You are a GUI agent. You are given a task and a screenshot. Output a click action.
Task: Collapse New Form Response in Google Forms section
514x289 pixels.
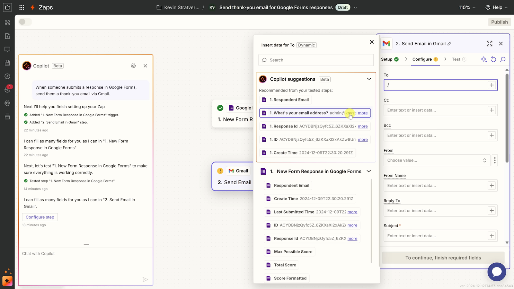click(369, 171)
